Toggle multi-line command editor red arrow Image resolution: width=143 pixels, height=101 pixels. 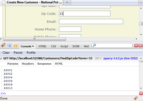pyautogui.click(x=141, y=93)
